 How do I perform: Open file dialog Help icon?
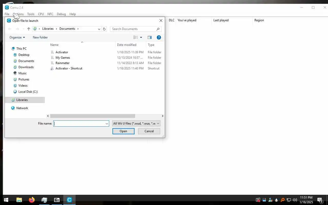[x=159, y=37]
